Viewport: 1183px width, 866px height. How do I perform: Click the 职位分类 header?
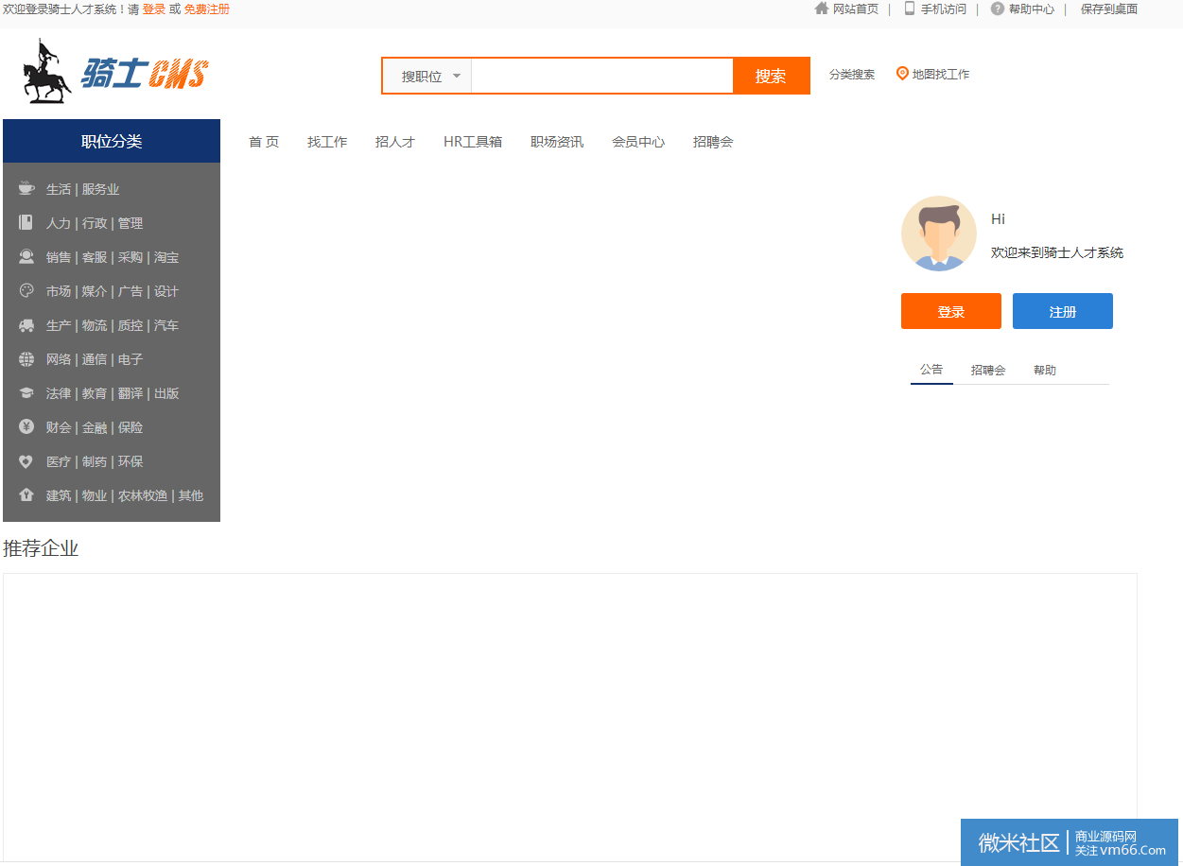point(112,141)
